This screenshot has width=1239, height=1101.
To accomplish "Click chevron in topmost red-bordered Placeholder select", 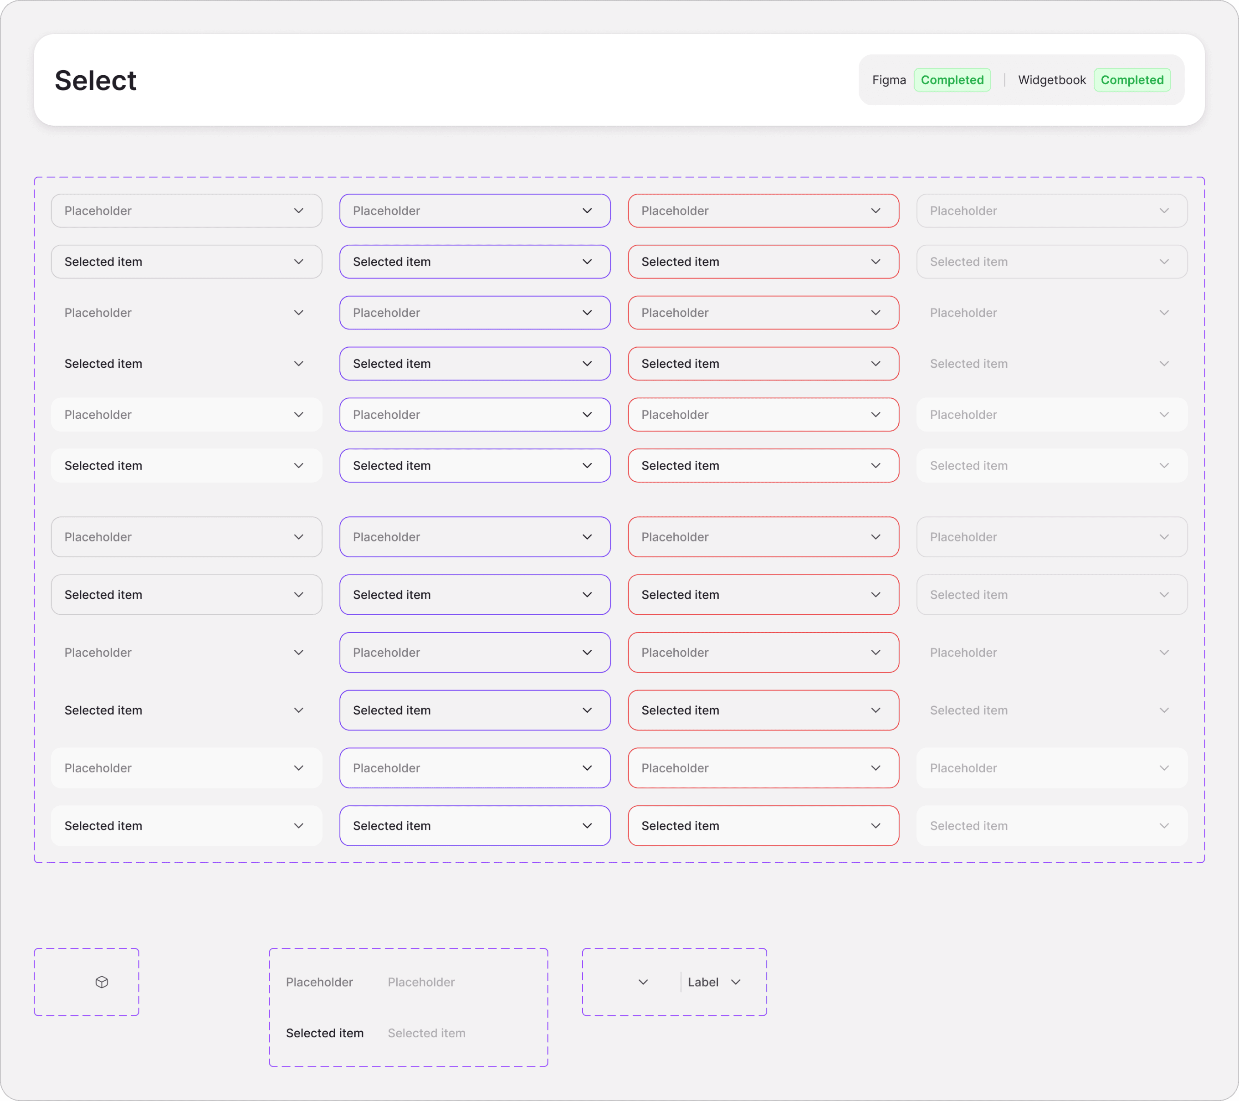I will click(876, 211).
